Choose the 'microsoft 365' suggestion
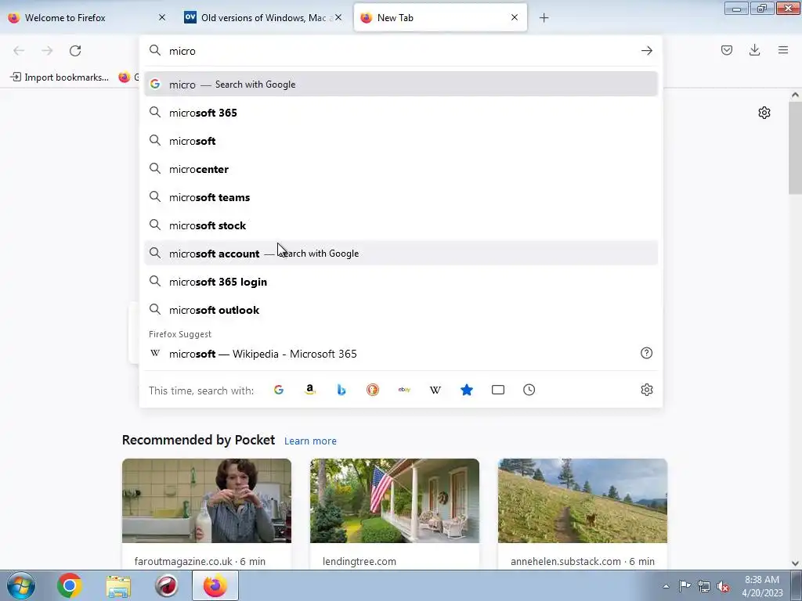This screenshot has height=601, width=802. (400, 113)
